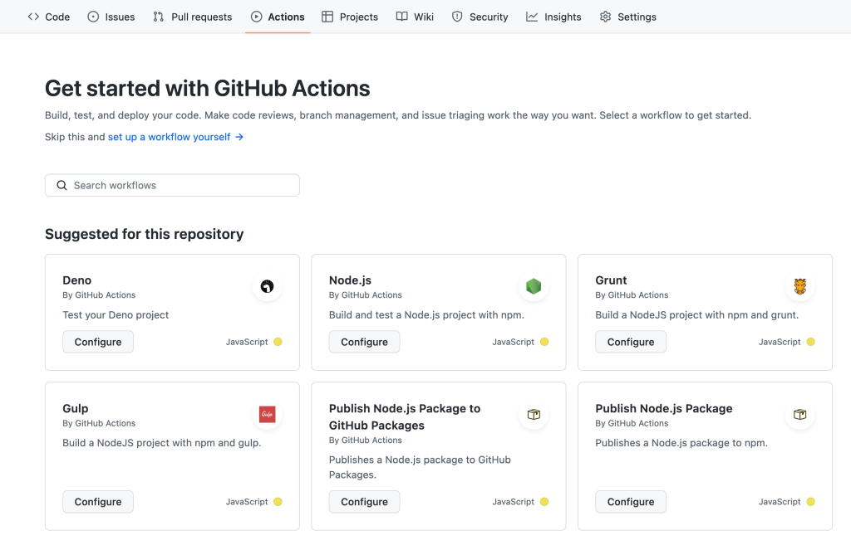The height and width of the screenshot is (550, 851).
Task: Open the Pull requests tab
Action: pos(194,17)
